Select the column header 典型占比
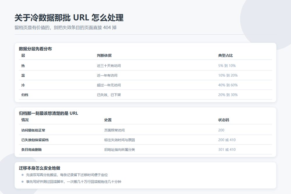The width and height of the screenshot is (291, 194). click(x=226, y=55)
